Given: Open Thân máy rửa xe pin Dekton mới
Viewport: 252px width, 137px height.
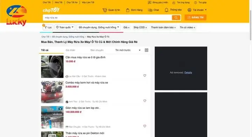Looking at the screenshot, I should pos(85,133).
